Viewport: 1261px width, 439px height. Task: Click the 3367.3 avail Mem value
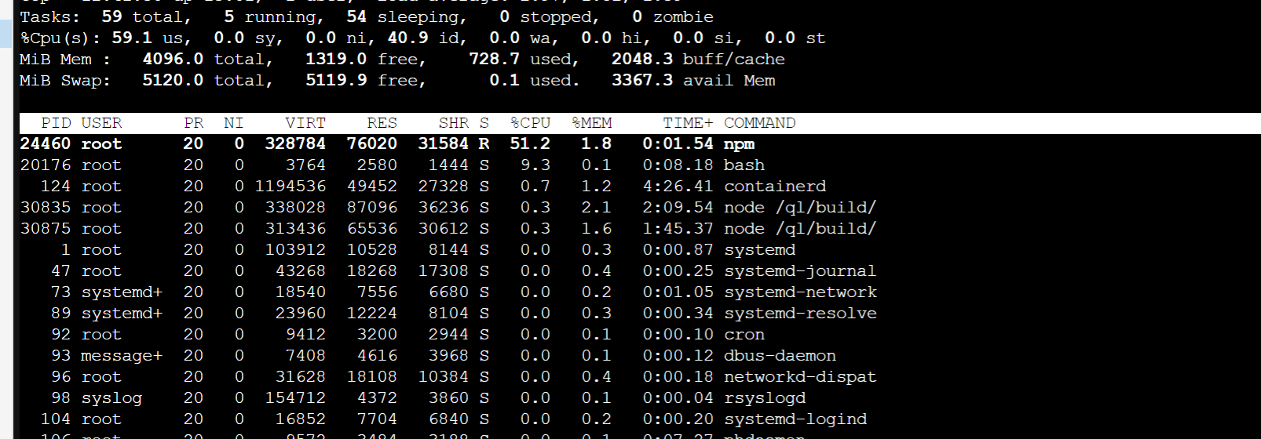click(642, 81)
